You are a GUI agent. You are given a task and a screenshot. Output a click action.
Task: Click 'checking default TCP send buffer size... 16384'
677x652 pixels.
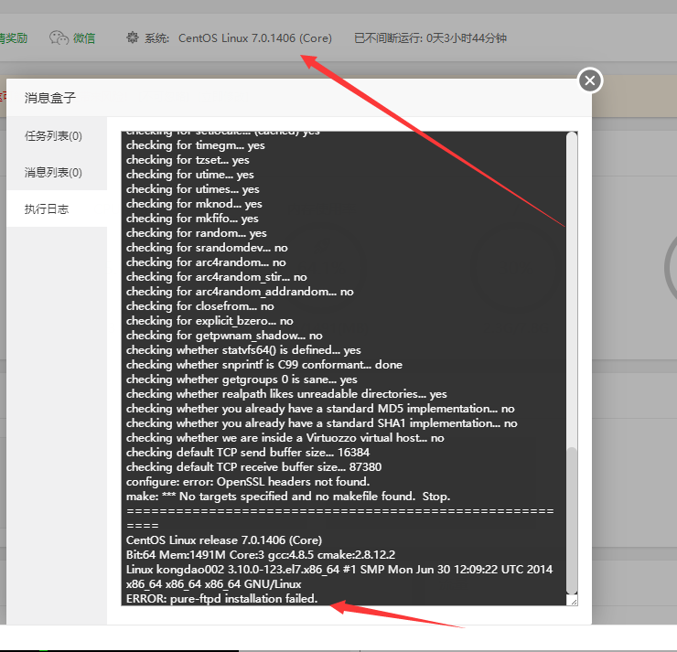pyautogui.click(x=248, y=453)
